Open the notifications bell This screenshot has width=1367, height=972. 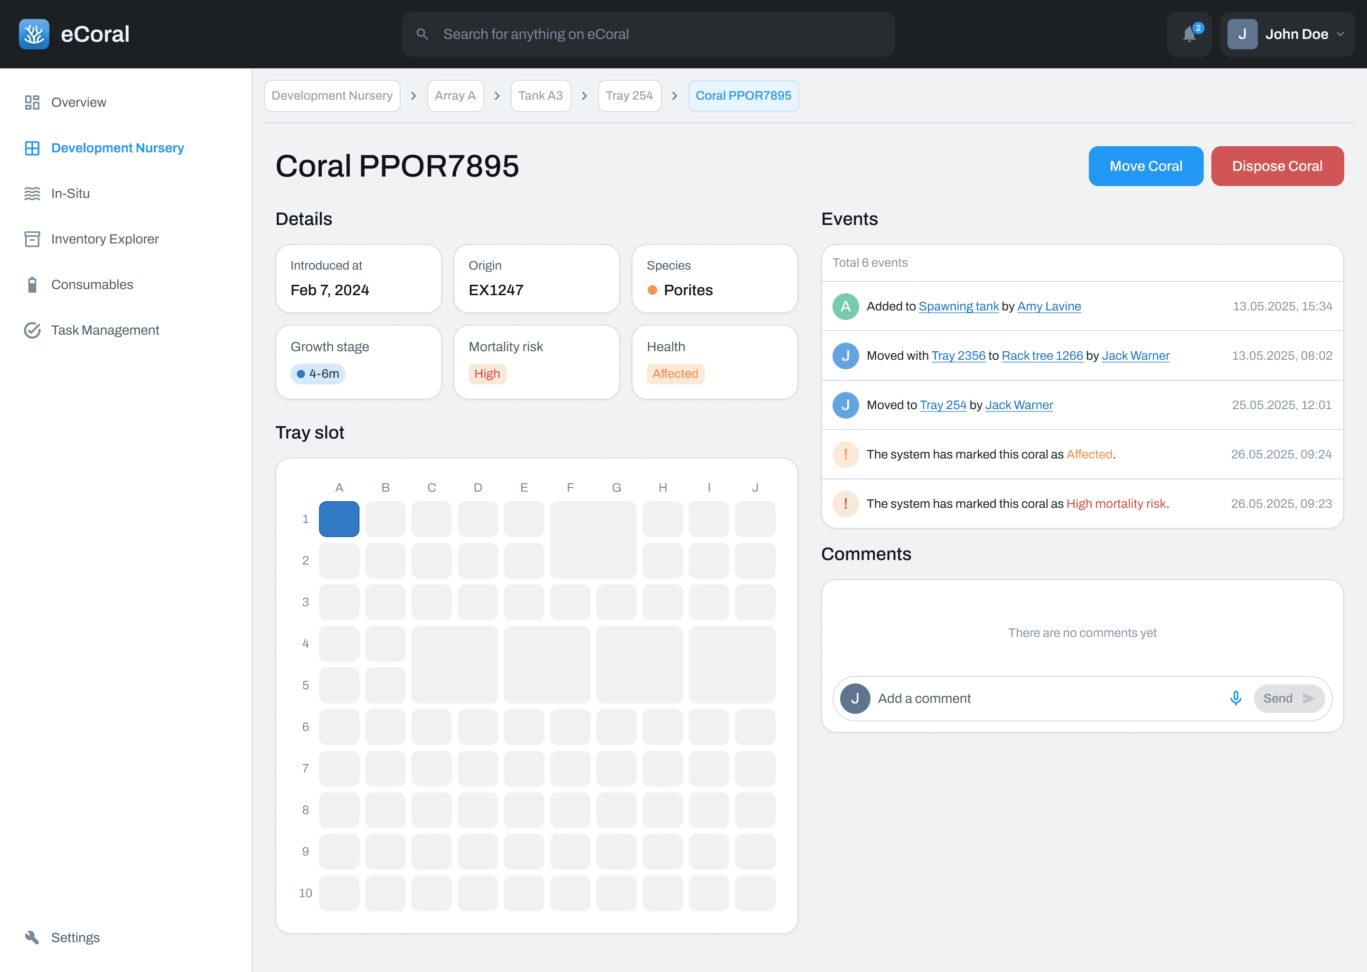(1189, 34)
